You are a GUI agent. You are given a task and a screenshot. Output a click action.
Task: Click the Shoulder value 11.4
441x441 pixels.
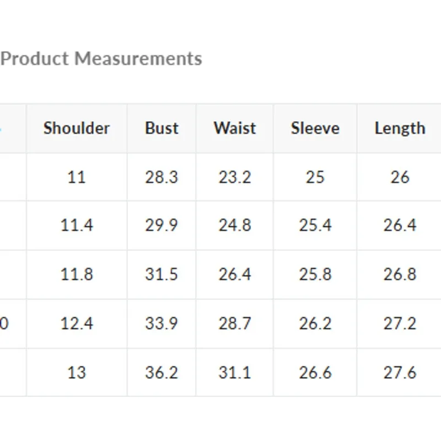pos(77,225)
